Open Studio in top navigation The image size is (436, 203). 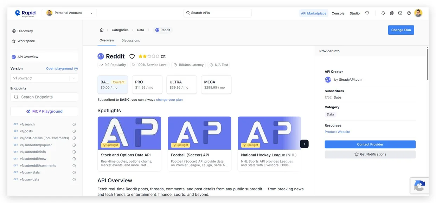[354, 13]
